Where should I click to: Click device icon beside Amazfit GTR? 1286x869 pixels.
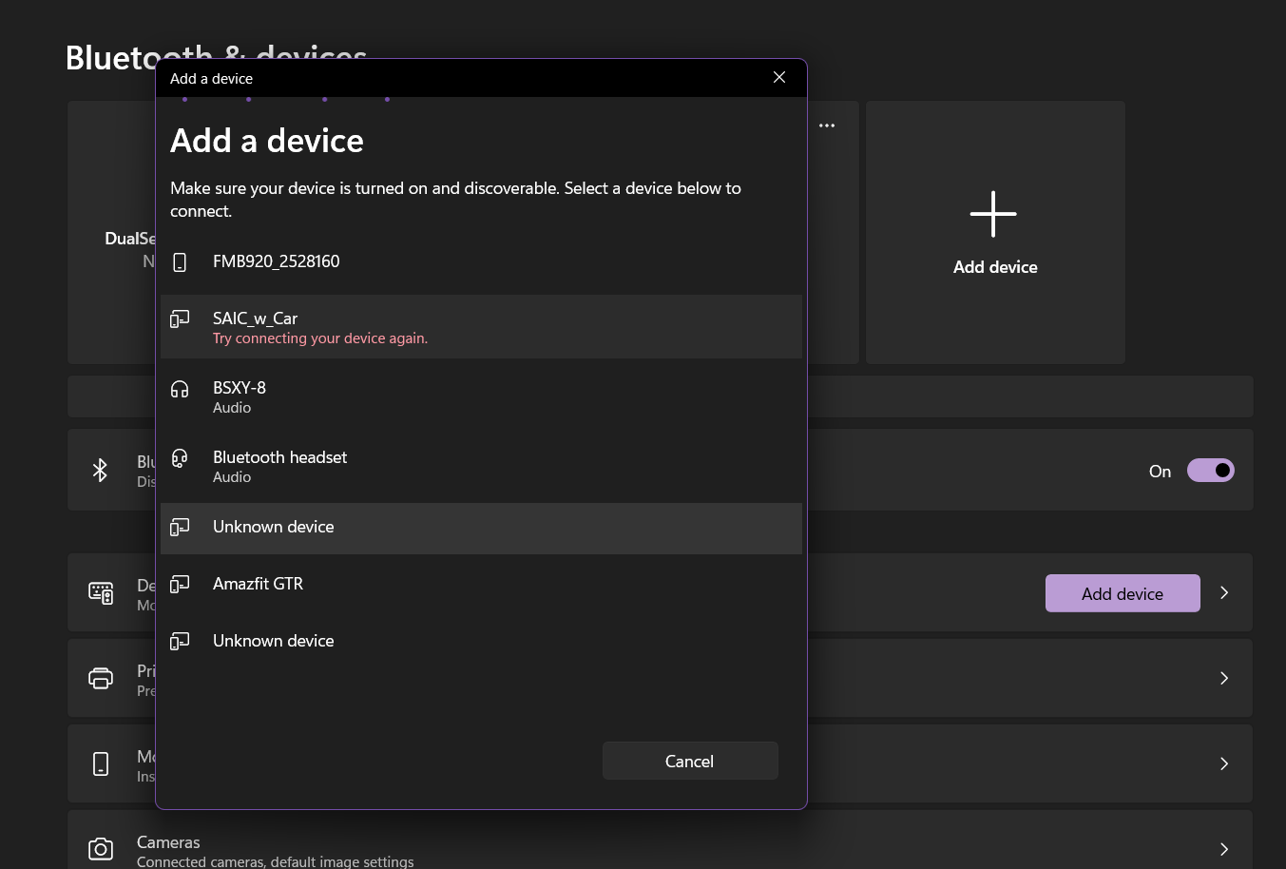tap(180, 584)
